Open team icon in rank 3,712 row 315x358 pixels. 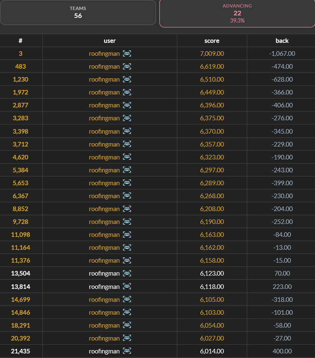[127, 144]
